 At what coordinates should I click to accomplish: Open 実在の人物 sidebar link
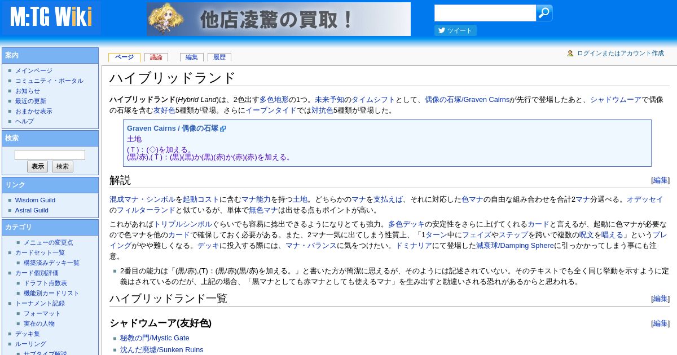coord(39,323)
